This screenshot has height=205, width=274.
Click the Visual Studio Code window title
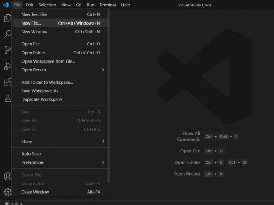pos(195,5)
